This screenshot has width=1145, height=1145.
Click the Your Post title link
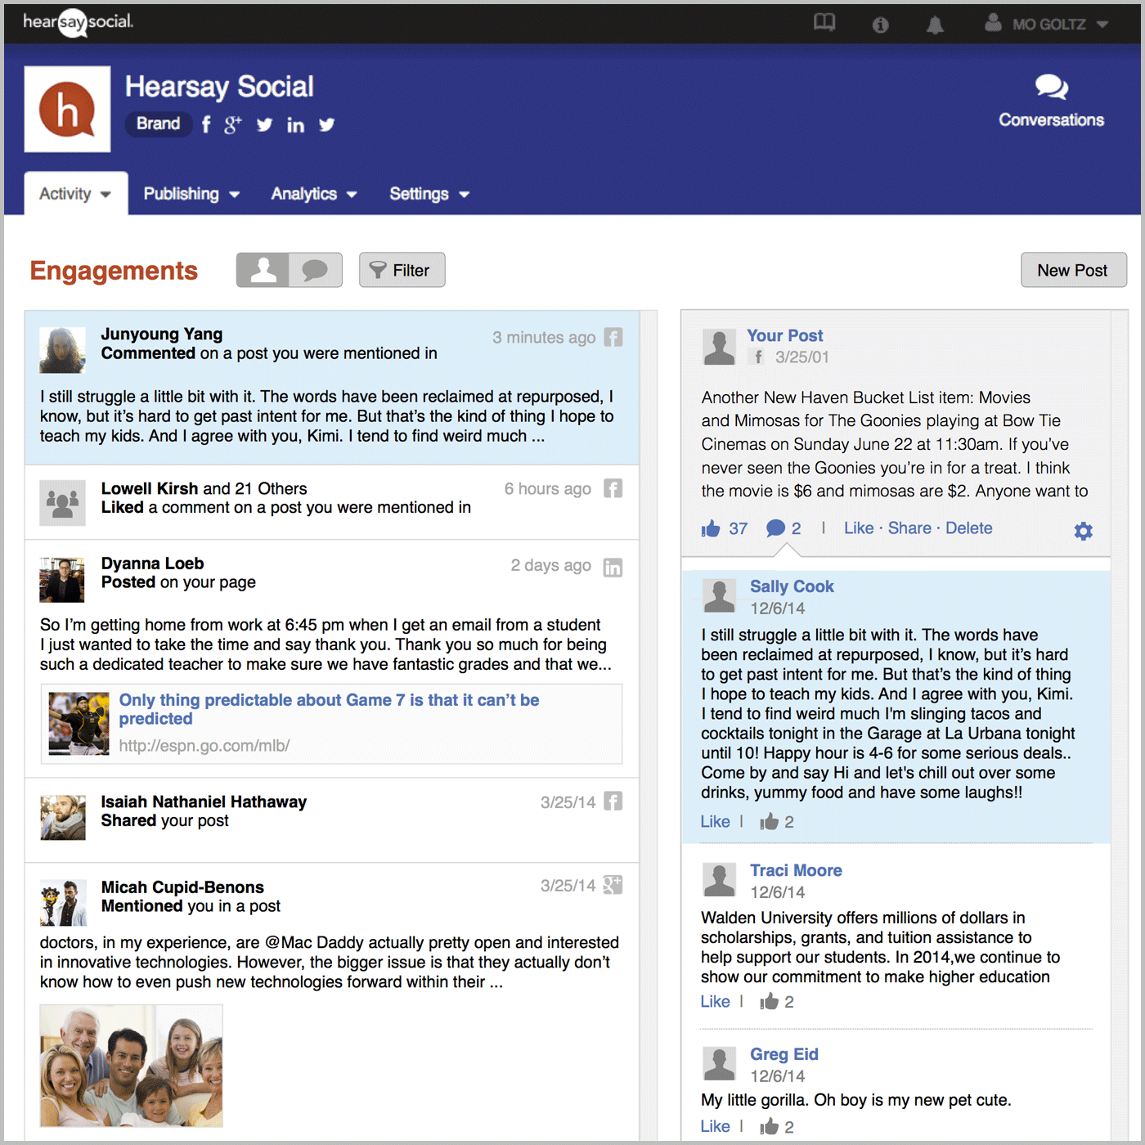tap(784, 335)
